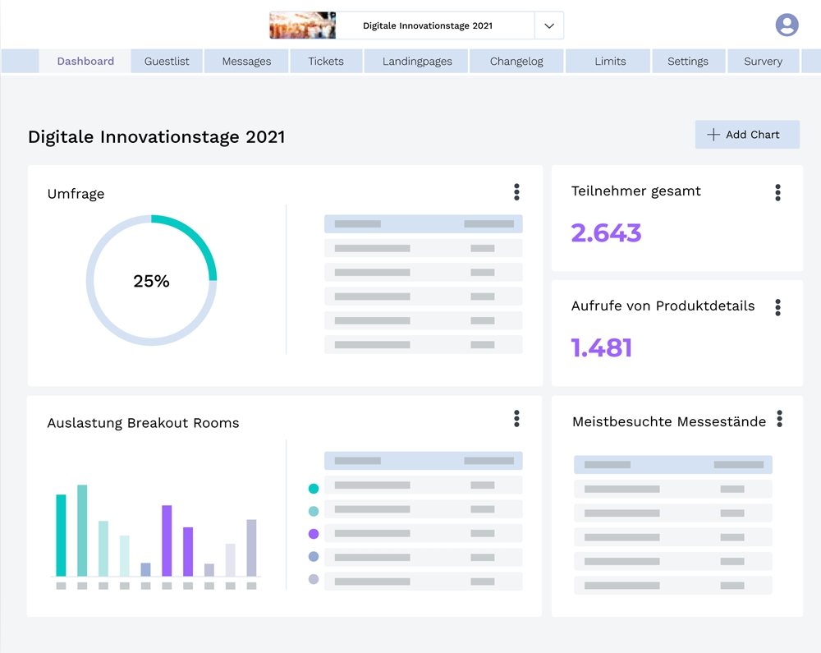Open Umfrage card three-dot menu

tap(516, 192)
